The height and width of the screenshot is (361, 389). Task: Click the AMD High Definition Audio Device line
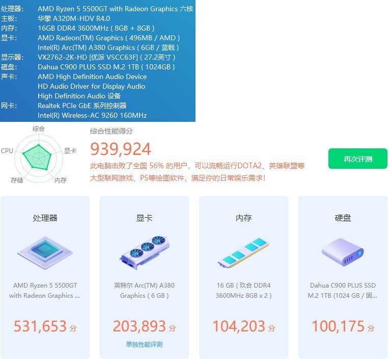pyautogui.click(x=92, y=76)
